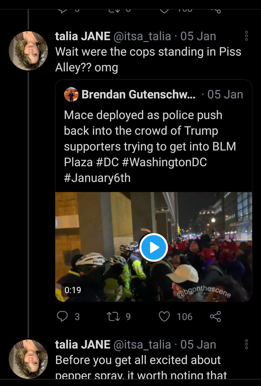This screenshot has width=261, height=386.
Task: Open the #January6th hashtag
Action: pos(97,178)
